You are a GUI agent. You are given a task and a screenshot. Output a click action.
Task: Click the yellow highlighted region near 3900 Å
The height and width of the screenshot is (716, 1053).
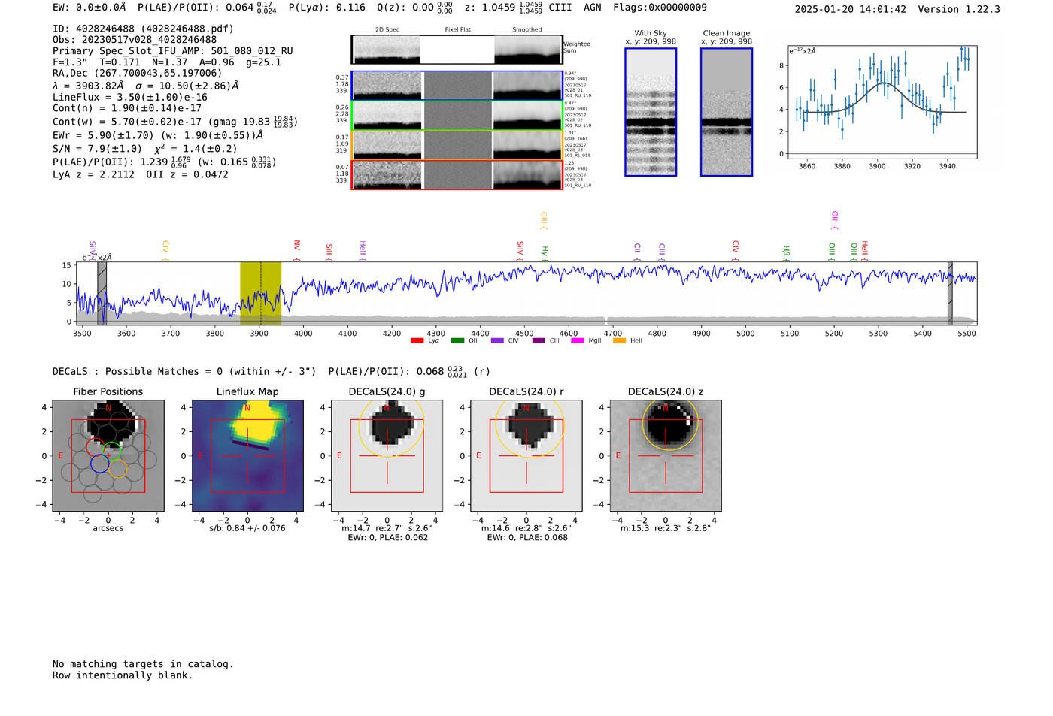pyautogui.click(x=260, y=293)
